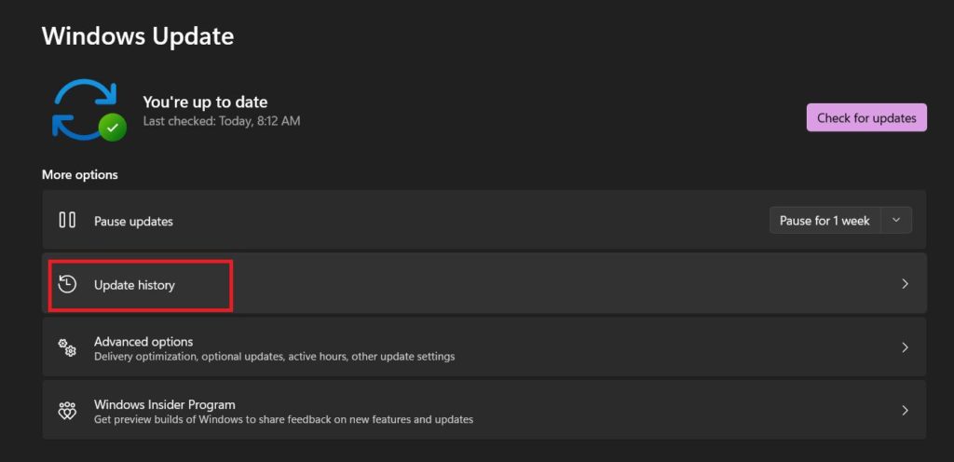Image resolution: width=954 pixels, height=462 pixels.
Task: Select the Update history label
Action: pos(134,285)
